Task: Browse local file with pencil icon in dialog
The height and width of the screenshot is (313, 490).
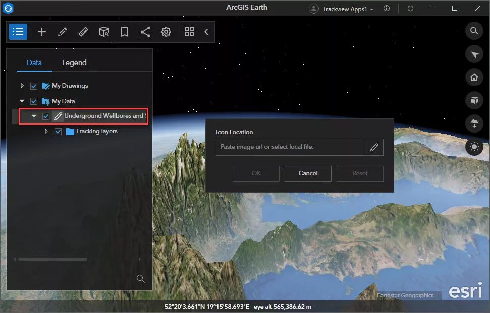Action: 374,147
